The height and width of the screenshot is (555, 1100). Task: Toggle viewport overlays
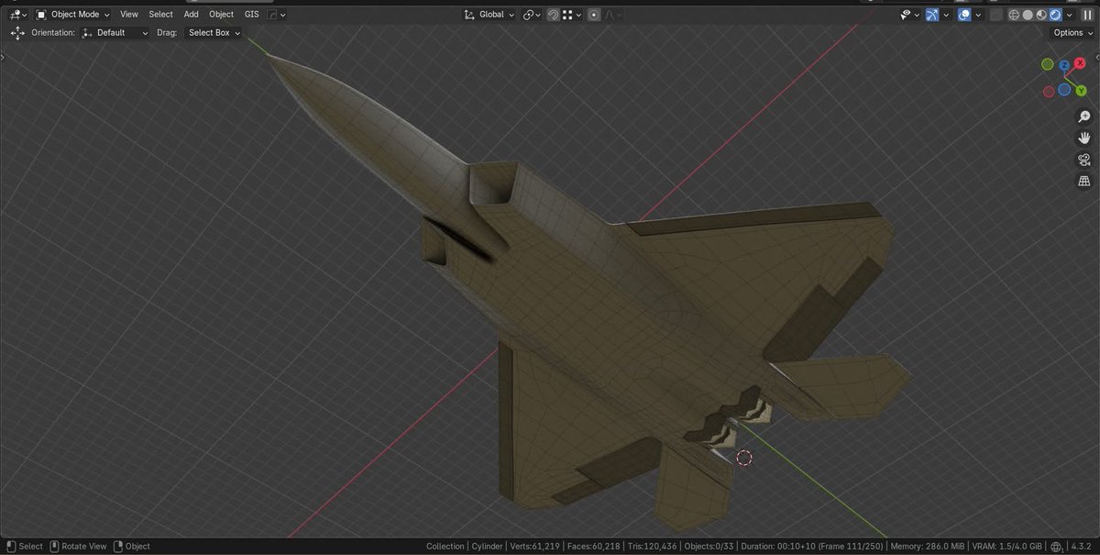964,15
